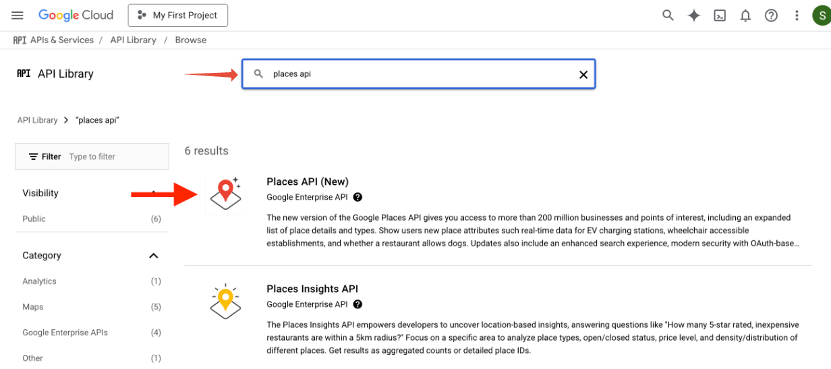The image size is (831, 369).
Task: Click API Library link above results
Action: coord(37,120)
